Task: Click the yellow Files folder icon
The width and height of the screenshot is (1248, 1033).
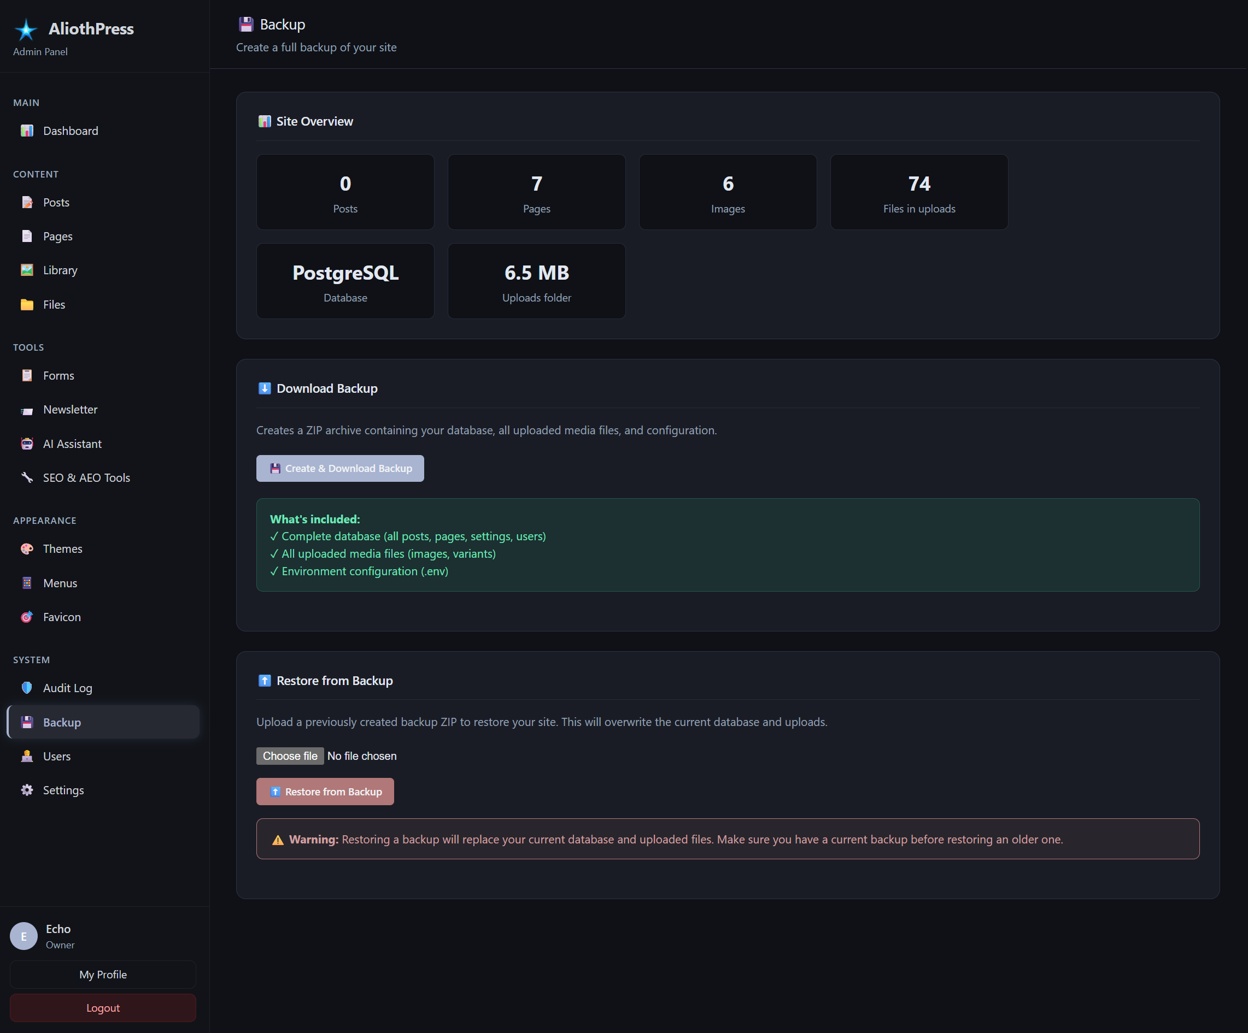Action: [x=27, y=305]
